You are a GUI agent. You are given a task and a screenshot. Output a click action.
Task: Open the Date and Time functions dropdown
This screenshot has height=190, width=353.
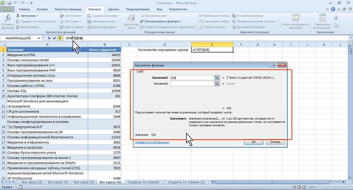pyautogui.click(x=73, y=27)
